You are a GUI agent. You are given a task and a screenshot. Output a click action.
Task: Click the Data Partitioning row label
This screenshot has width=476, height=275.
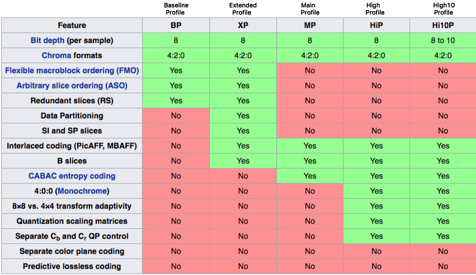(x=72, y=115)
